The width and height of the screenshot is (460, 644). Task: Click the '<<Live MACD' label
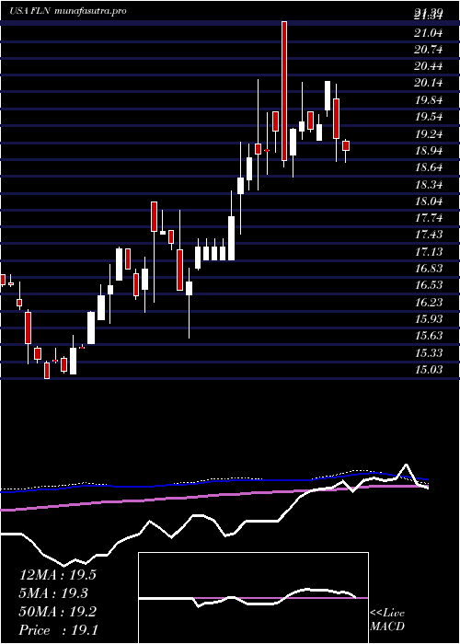tap(387, 620)
